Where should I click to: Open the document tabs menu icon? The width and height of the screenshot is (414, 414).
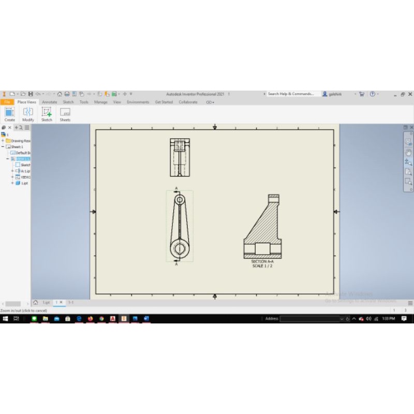coord(410,303)
